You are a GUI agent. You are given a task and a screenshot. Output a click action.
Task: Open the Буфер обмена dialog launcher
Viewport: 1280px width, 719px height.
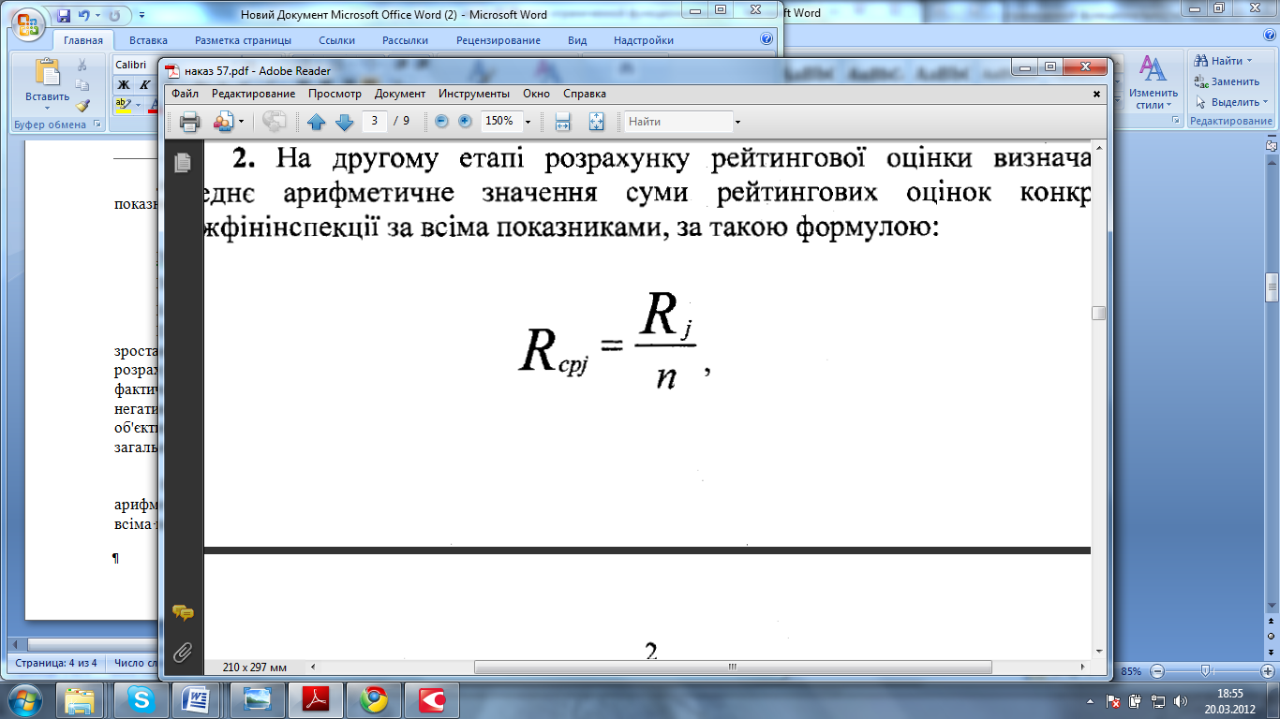(x=97, y=124)
